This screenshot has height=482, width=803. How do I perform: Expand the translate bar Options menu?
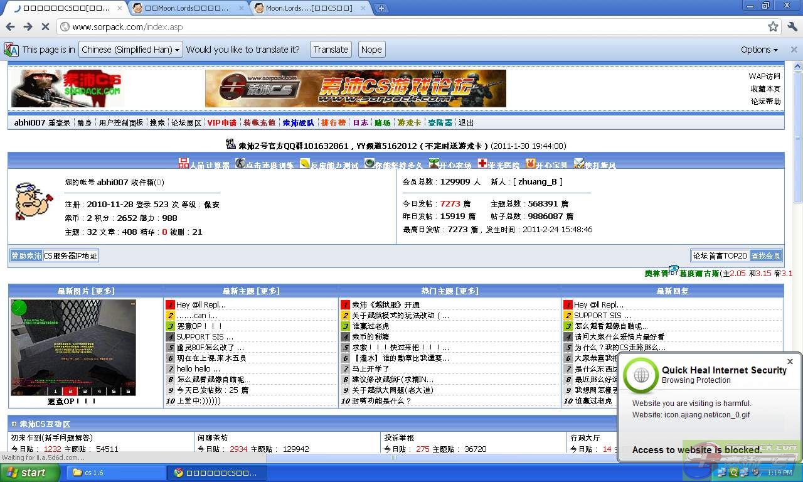coord(758,50)
